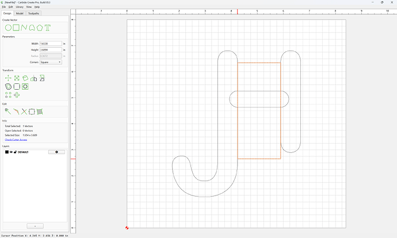This screenshot has height=238, width=397.
Task: Click the gray filled square Edit icon
Action: [40, 112]
